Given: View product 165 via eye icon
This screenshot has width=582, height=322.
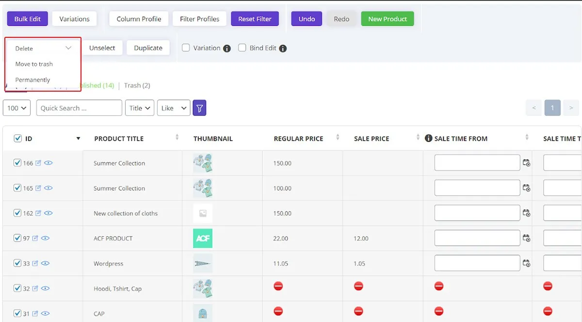Looking at the screenshot, I should coord(48,188).
